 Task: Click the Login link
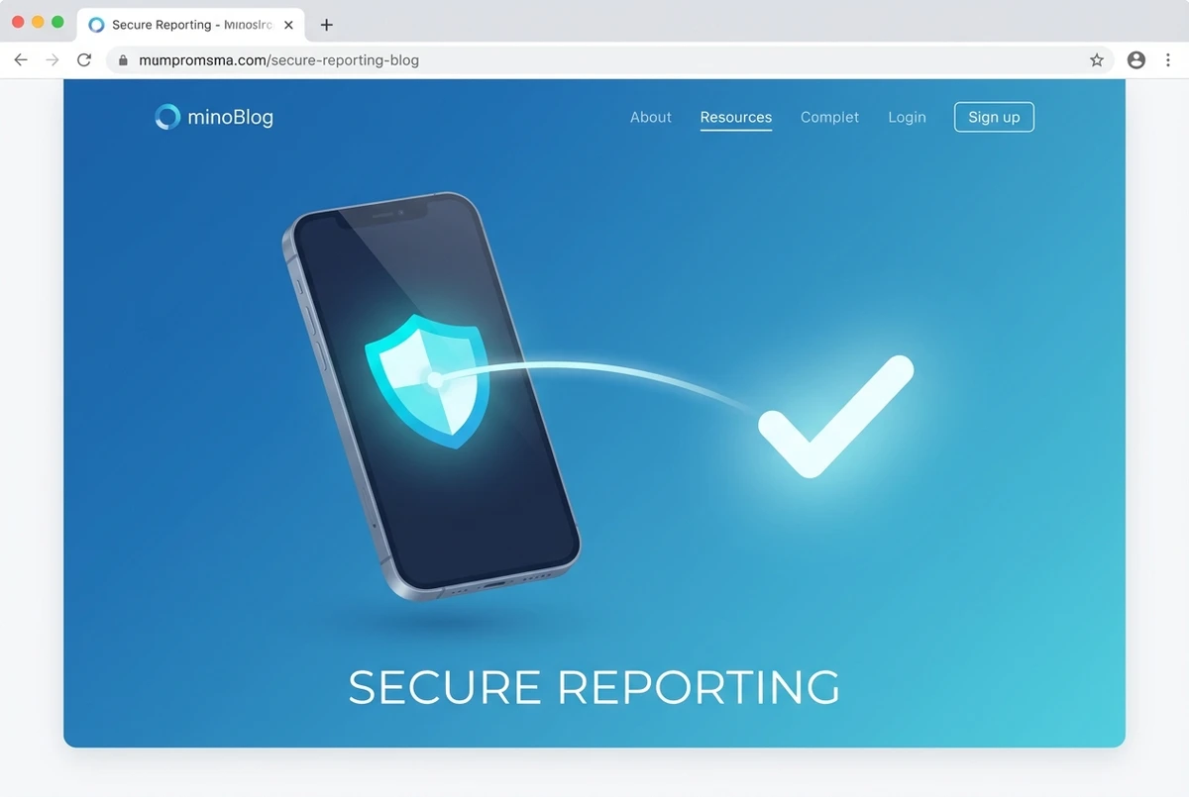click(x=907, y=117)
